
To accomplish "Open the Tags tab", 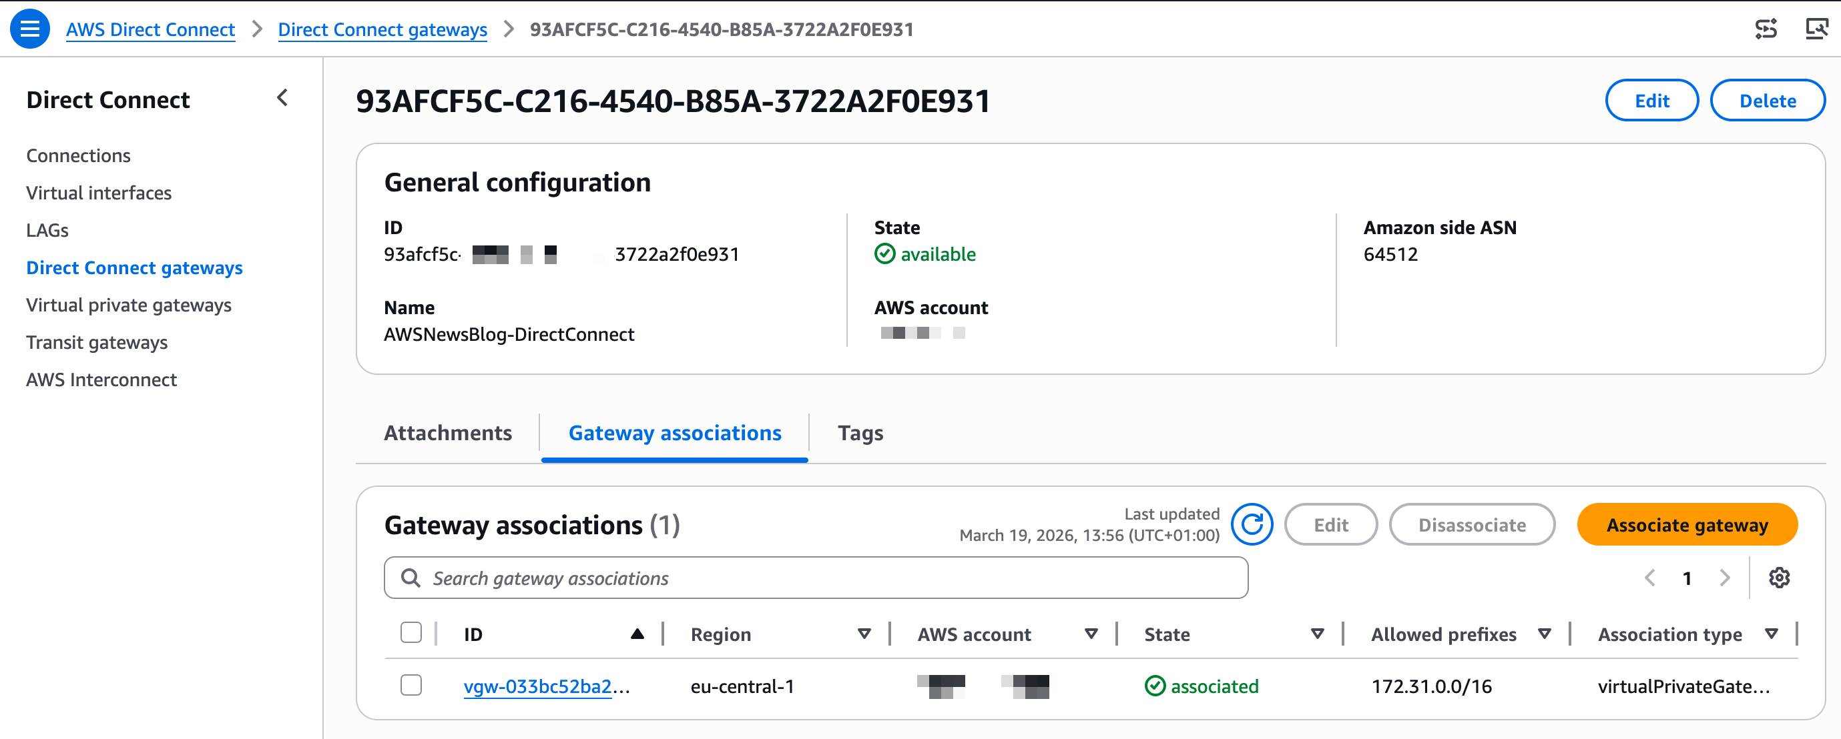I will coord(860,433).
